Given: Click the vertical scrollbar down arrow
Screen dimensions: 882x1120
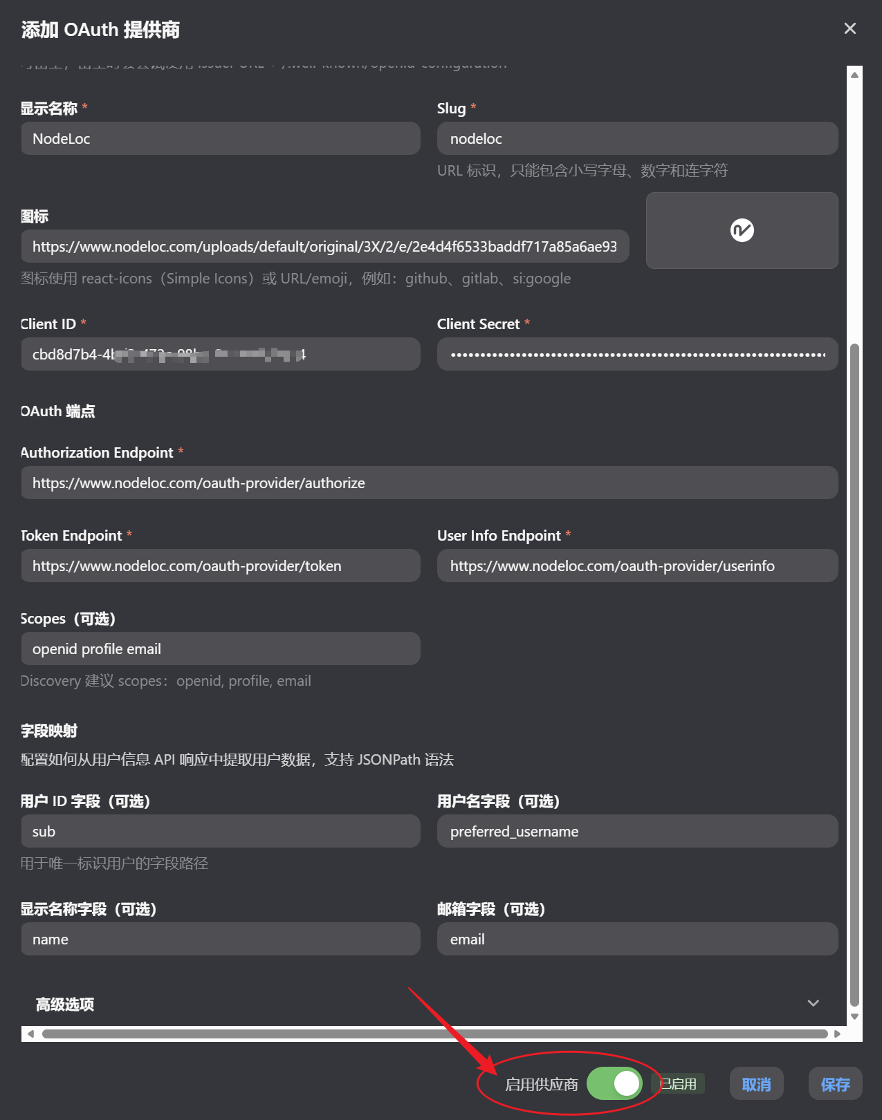Looking at the screenshot, I should coord(855,1016).
